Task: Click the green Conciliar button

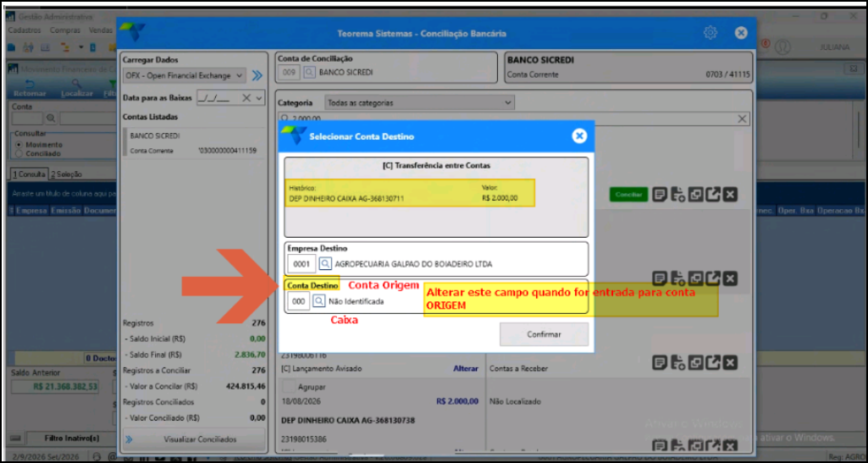Action: click(629, 195)
